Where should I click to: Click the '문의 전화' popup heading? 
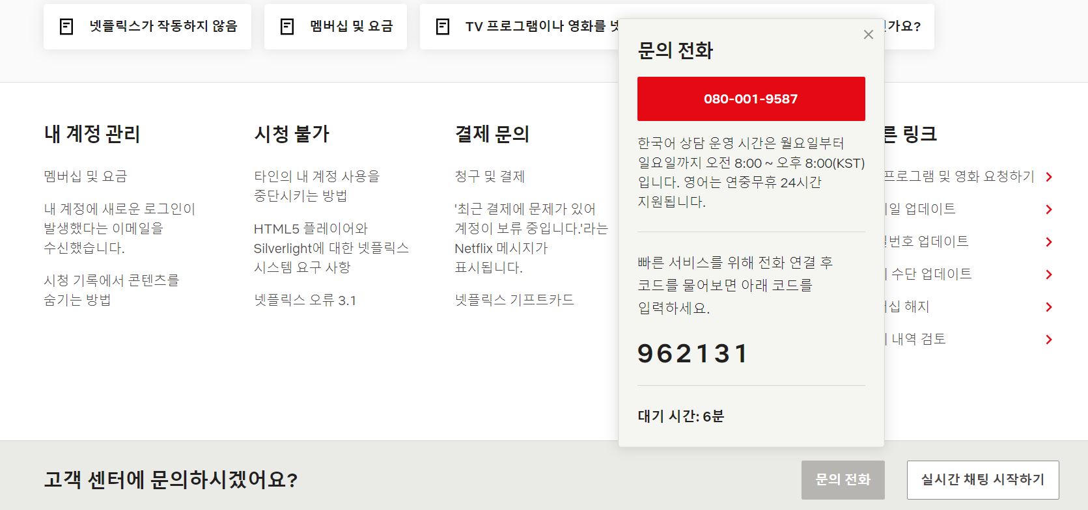pyautogui.click(x=675, y=51)
